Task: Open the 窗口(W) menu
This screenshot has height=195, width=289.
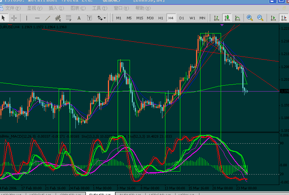Action: (x=121, y=8)
